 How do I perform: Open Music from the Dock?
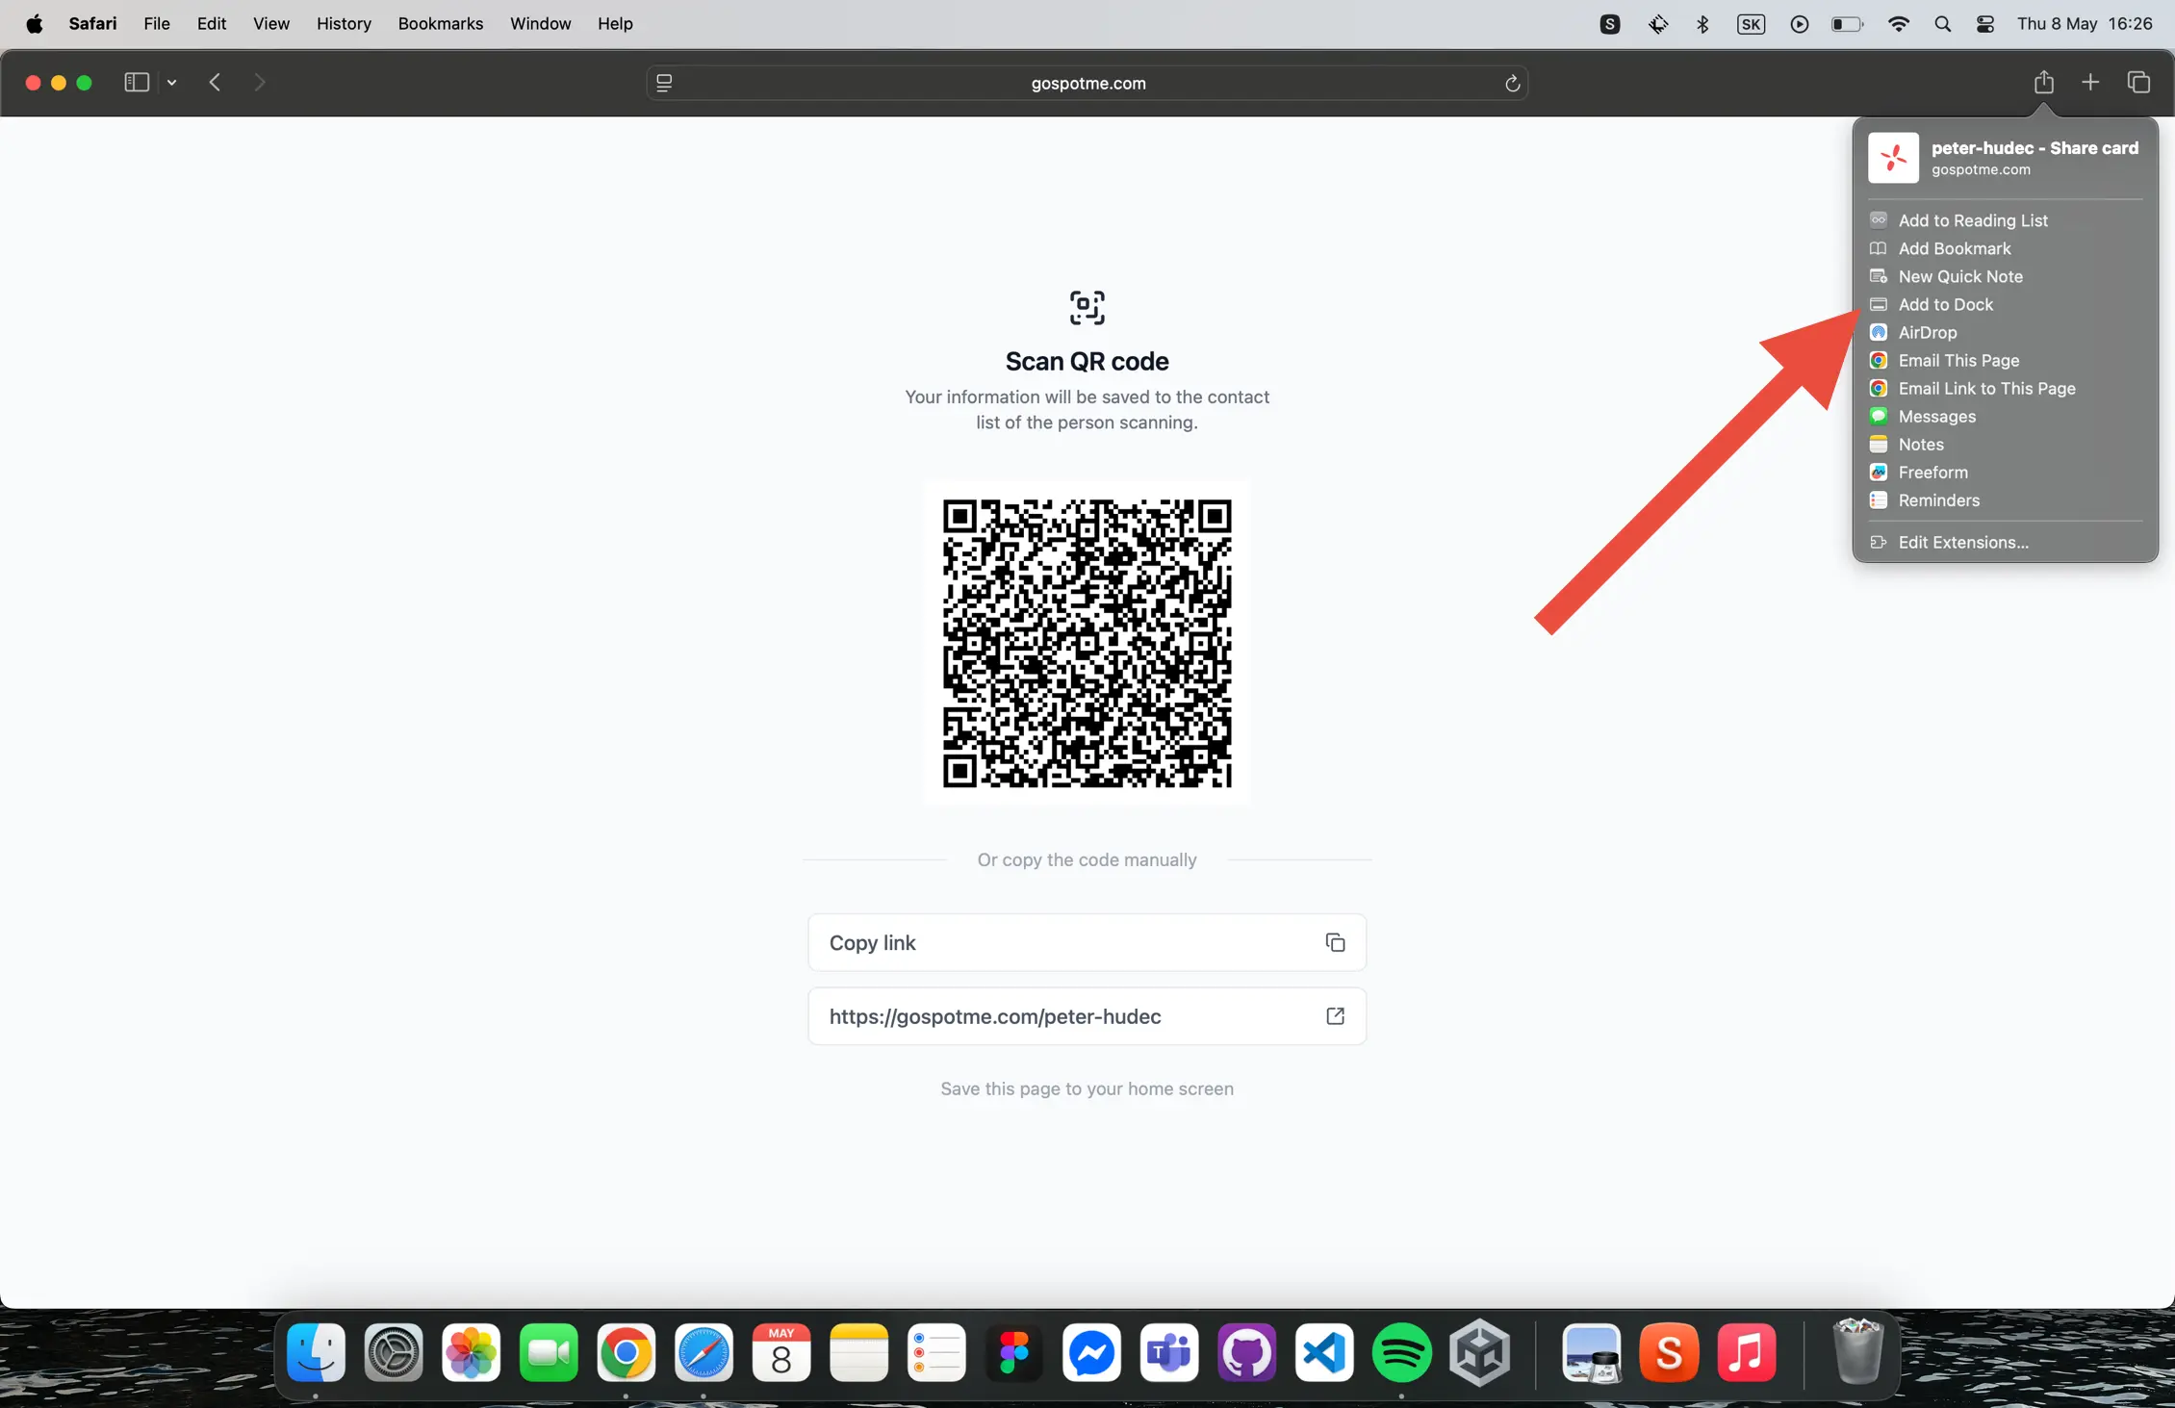pos(1747,1353)
